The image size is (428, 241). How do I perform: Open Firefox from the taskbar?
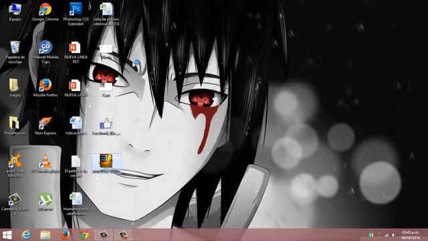coord(65,235)
